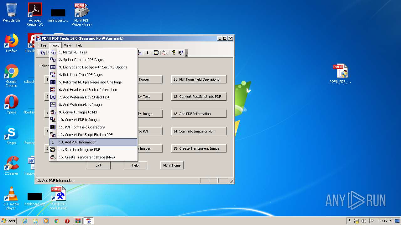Image resolution: width=401 pixels, height=225 pixels.
Task: Click 14. Scan into Image or PDF button
Action: click(x=199, y=131)
